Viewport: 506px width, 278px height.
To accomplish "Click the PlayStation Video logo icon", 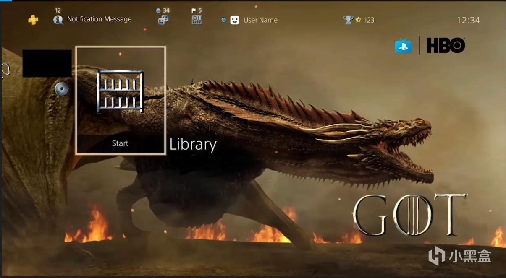I will (x=403, y=45).
